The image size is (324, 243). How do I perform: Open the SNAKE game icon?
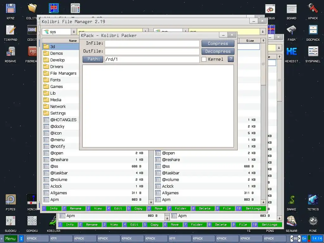tap(291, 202)
